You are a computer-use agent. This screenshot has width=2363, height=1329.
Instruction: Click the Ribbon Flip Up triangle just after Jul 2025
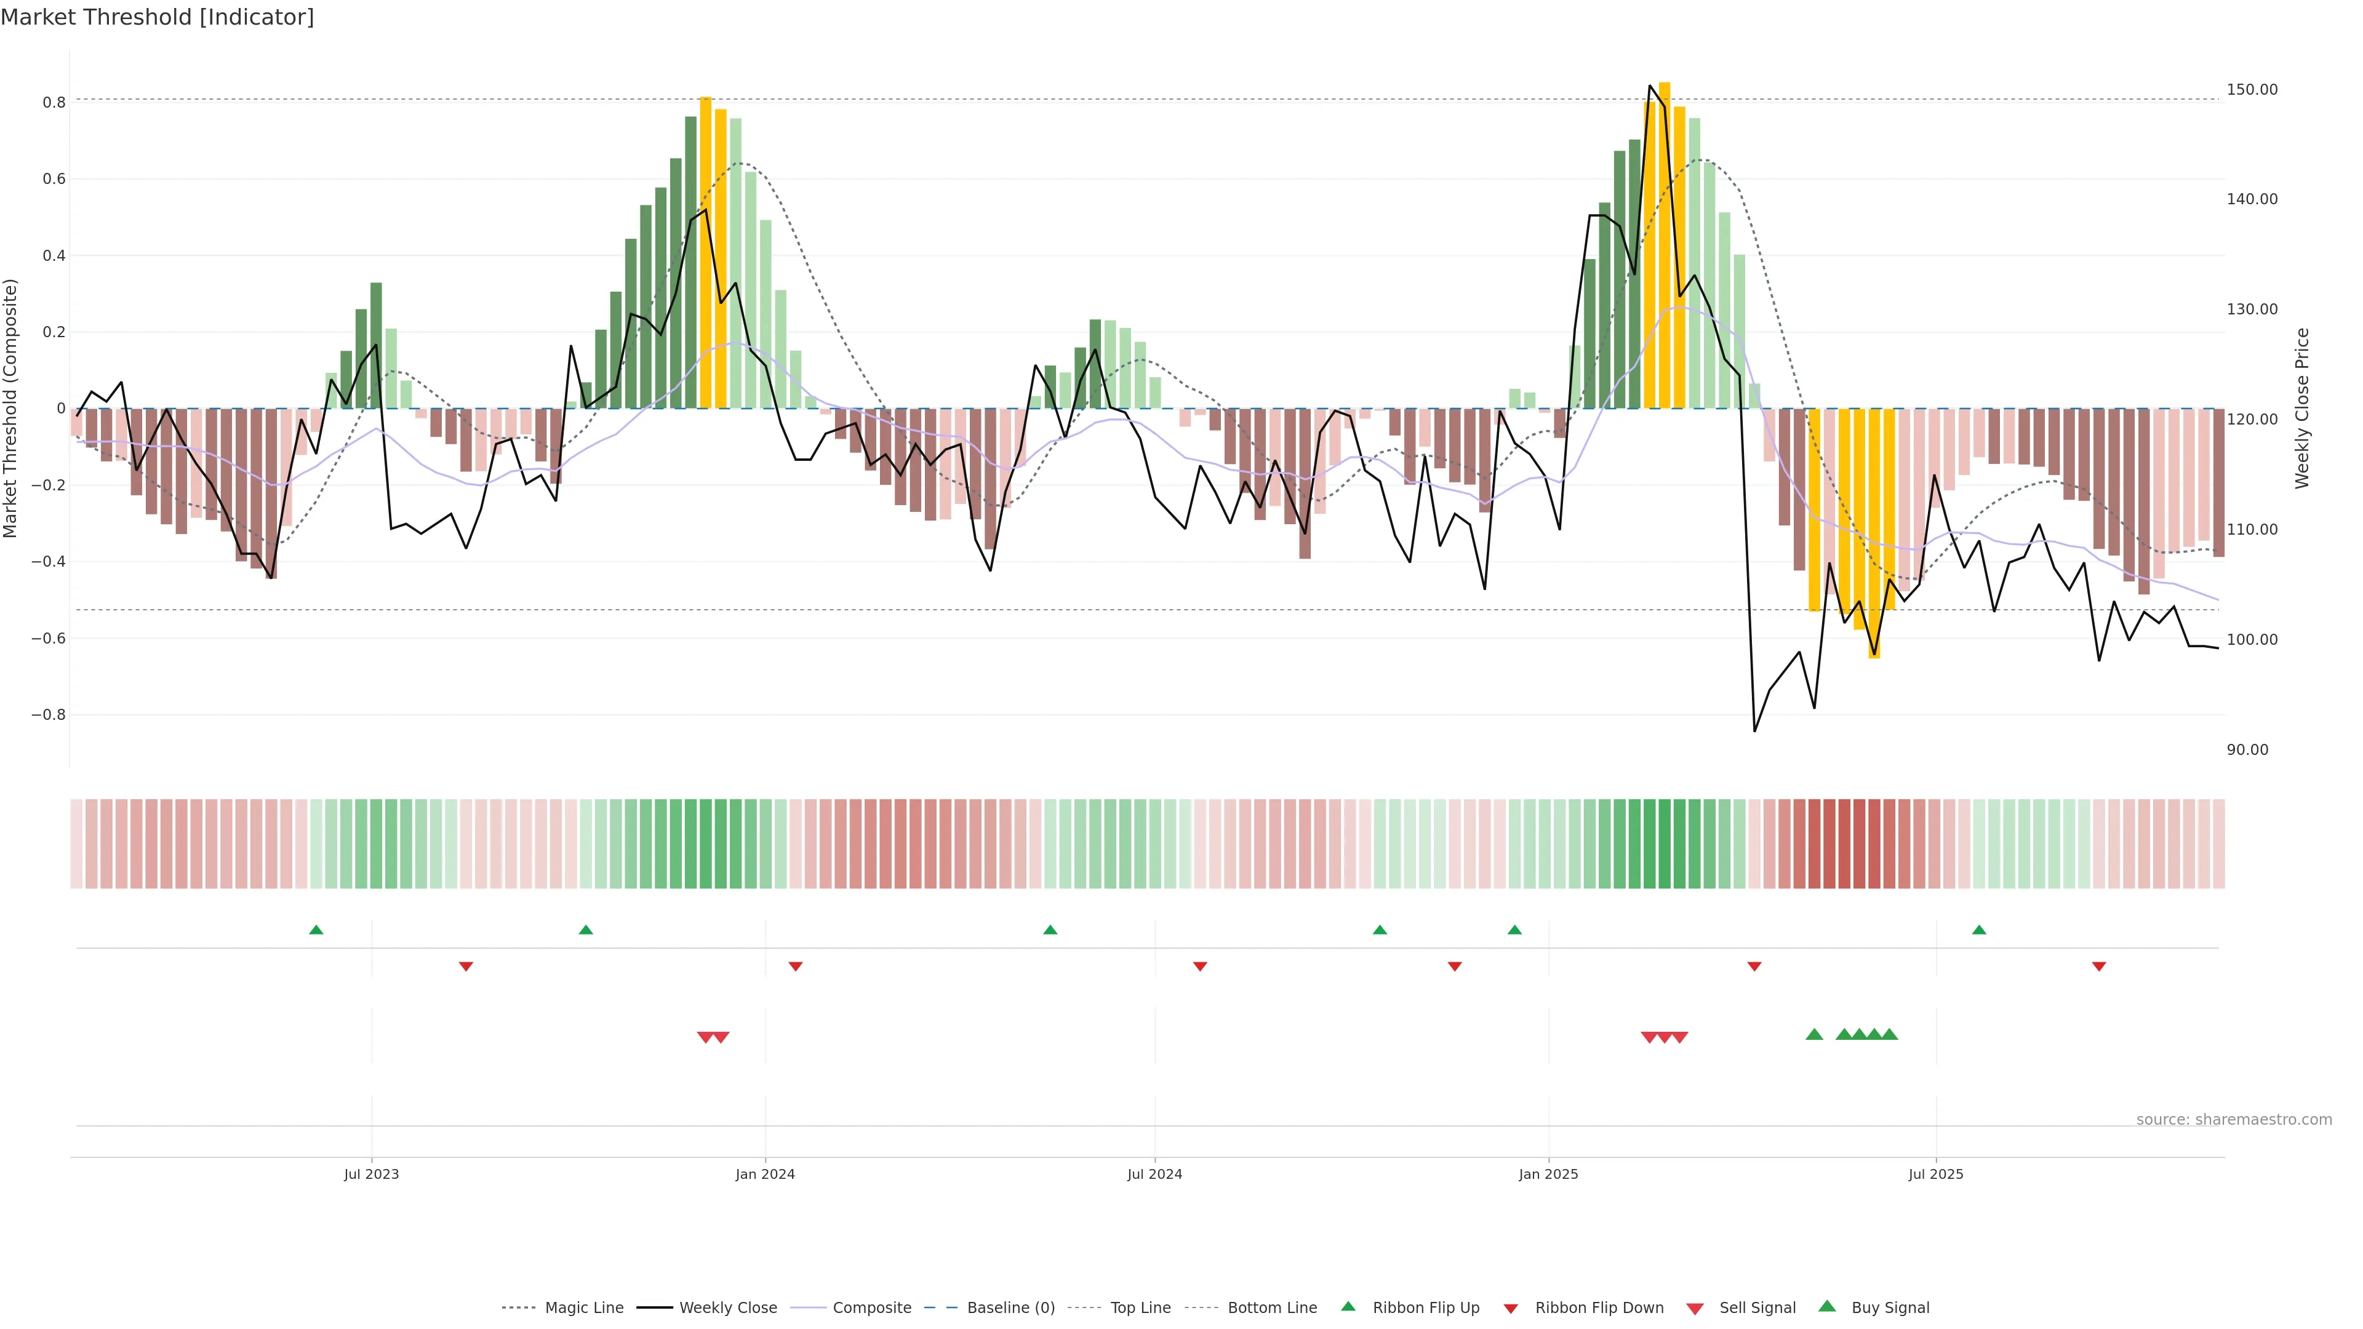pos(1978,930)
